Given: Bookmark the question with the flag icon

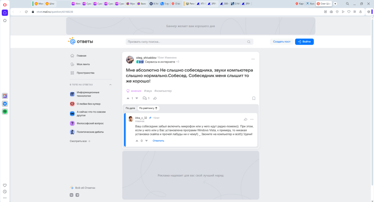Looking at the screenshot, I should coord(253,98).
